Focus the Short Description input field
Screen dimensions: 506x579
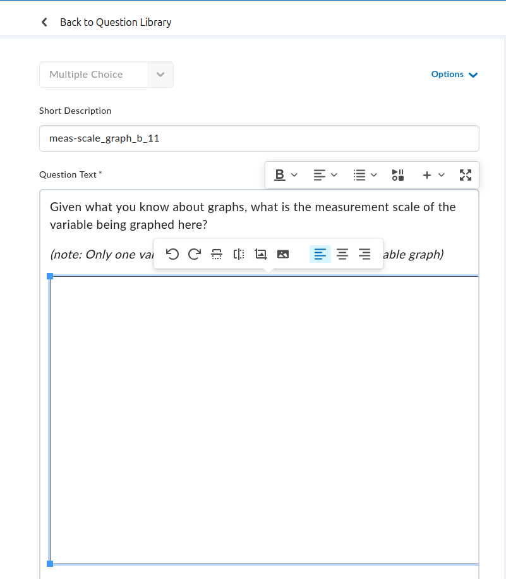pos(259,138)
